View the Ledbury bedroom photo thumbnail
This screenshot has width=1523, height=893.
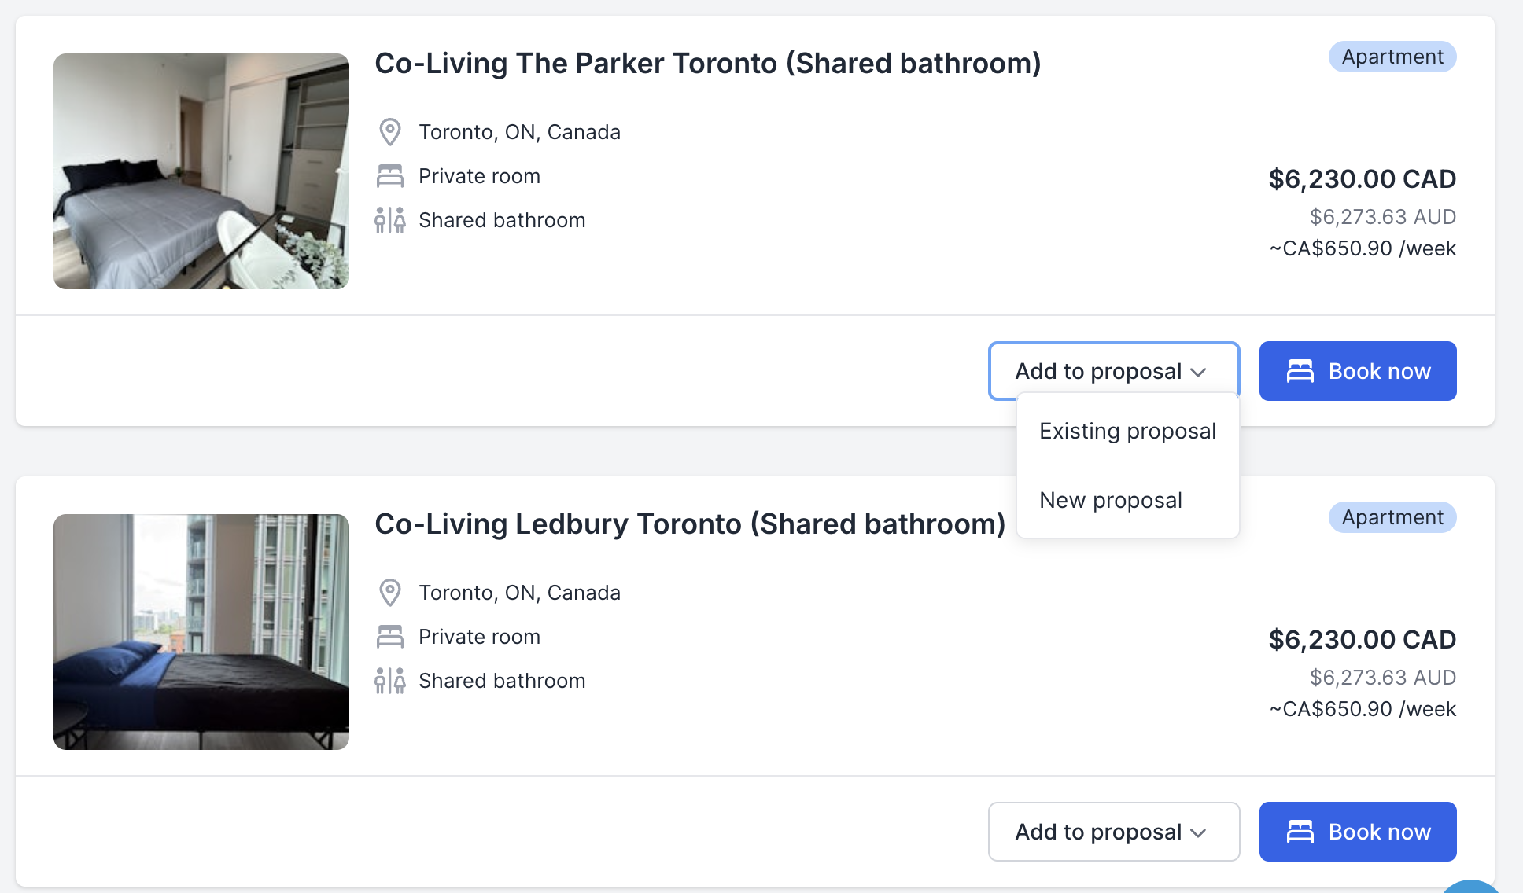point(201,632)
